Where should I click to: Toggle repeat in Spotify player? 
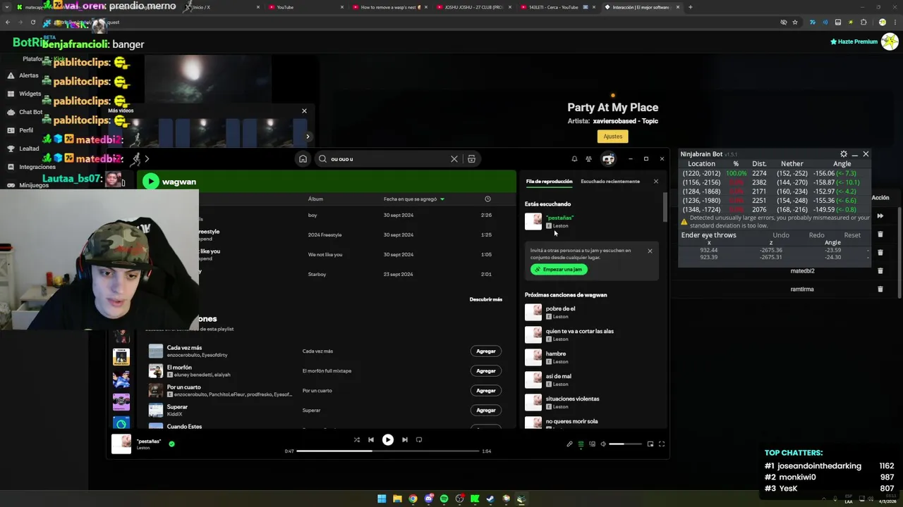click(x=419, y=440)
